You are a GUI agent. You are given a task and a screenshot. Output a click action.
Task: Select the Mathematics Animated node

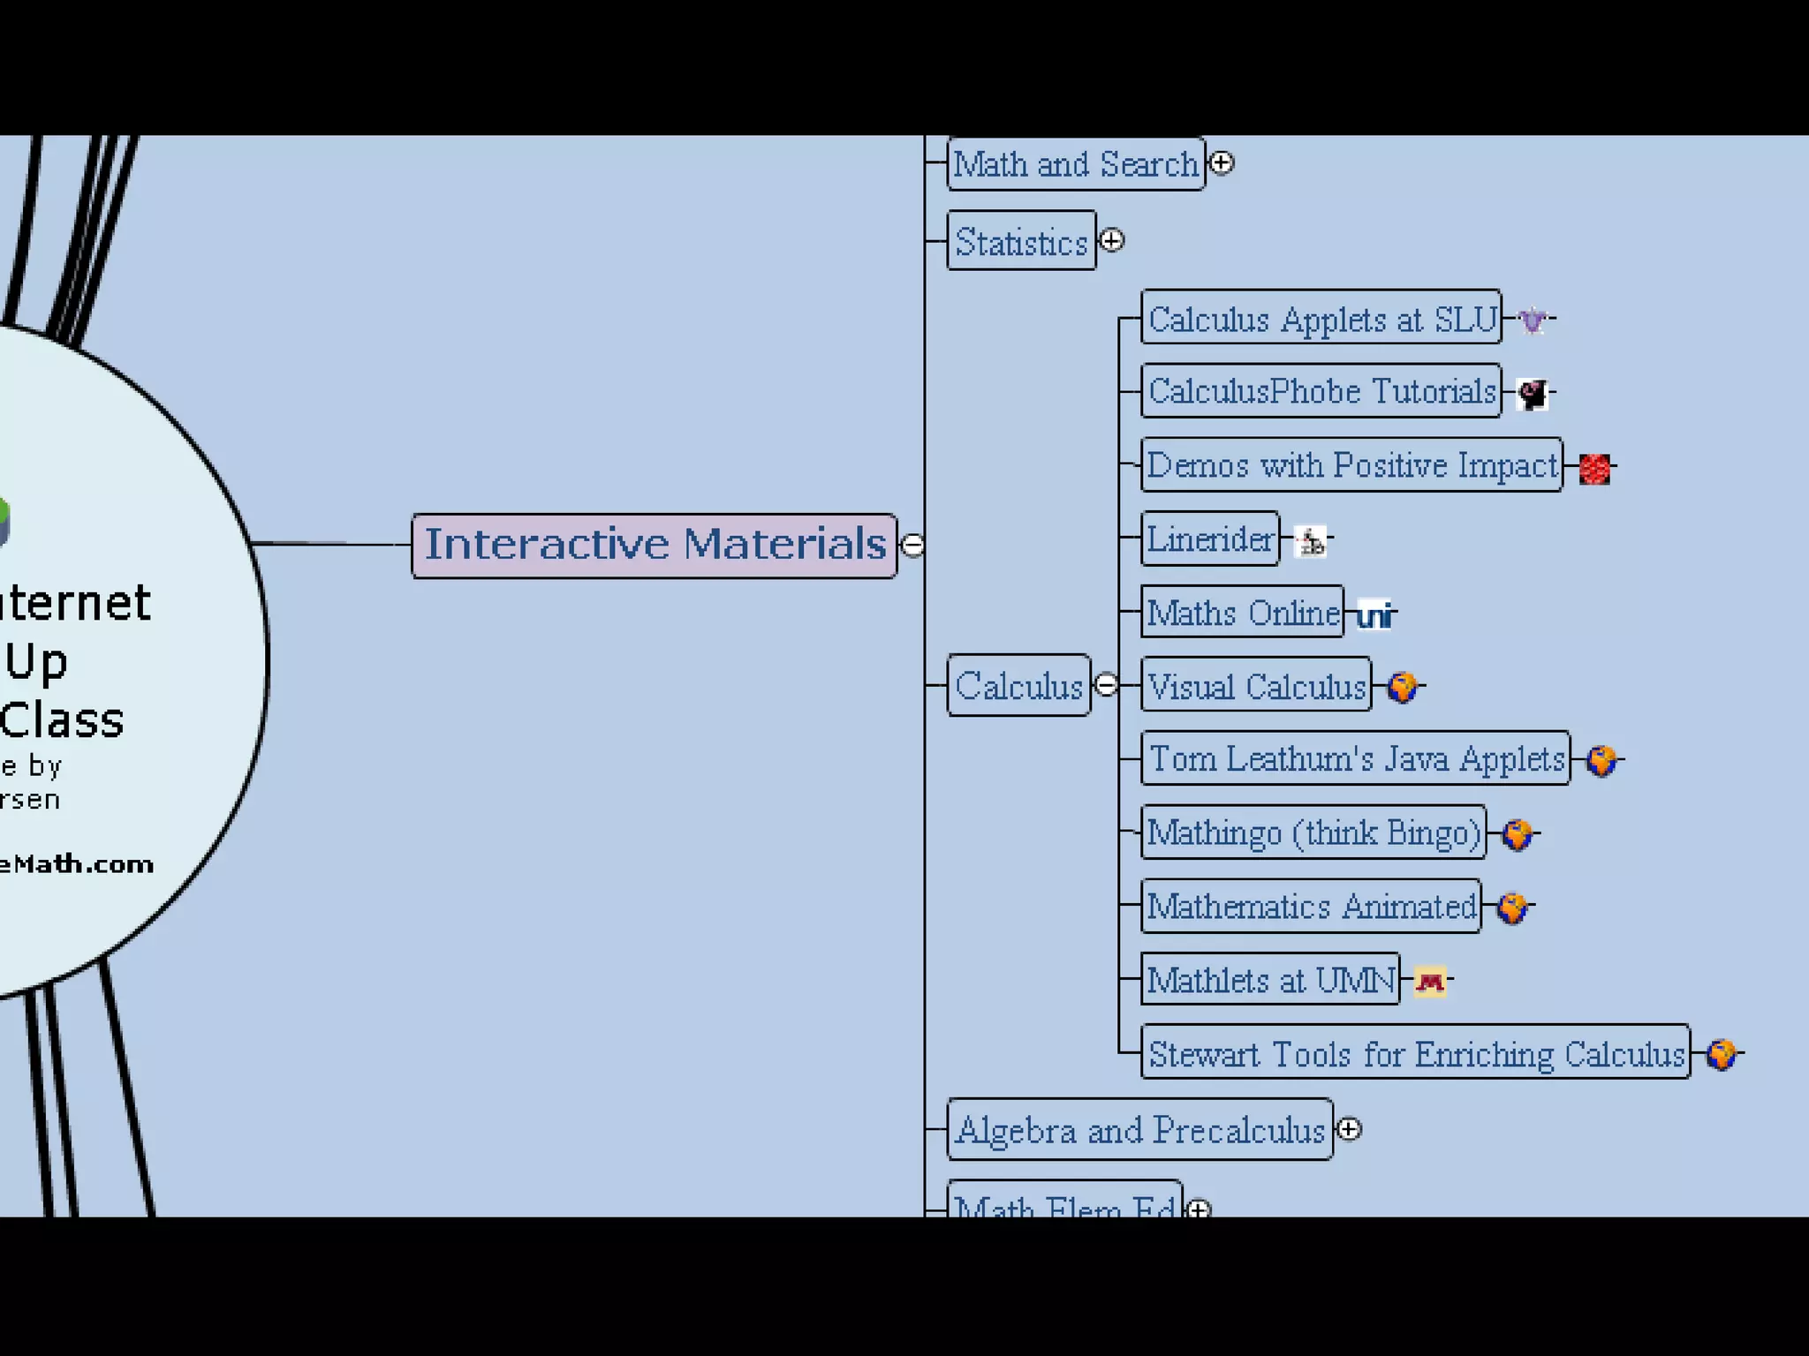1311,907
